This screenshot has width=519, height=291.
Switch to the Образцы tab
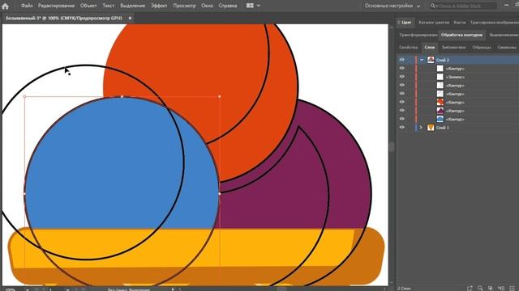(482, 47)
